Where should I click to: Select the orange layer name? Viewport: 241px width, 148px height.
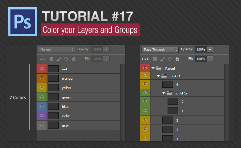point(67,79)
